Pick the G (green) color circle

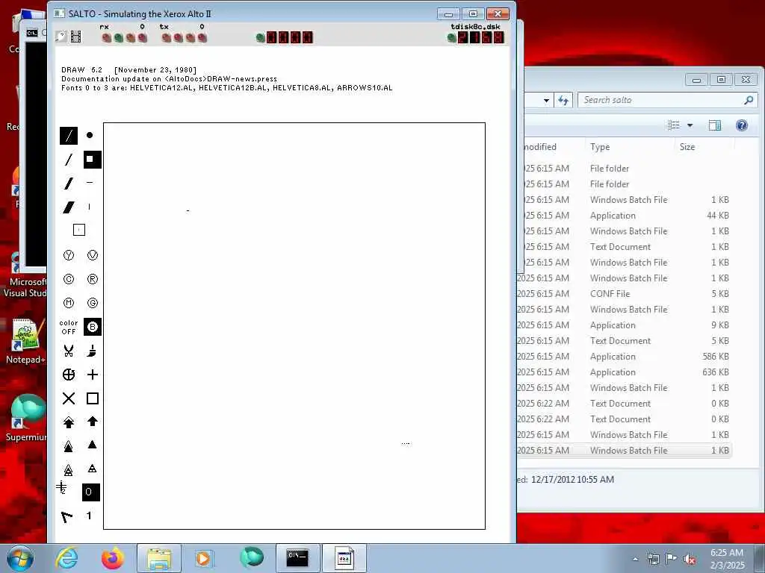pyautogui.click(x=92, y=303)
